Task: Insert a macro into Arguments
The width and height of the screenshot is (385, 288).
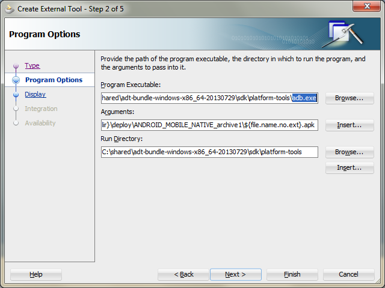Action: [350, 125]
